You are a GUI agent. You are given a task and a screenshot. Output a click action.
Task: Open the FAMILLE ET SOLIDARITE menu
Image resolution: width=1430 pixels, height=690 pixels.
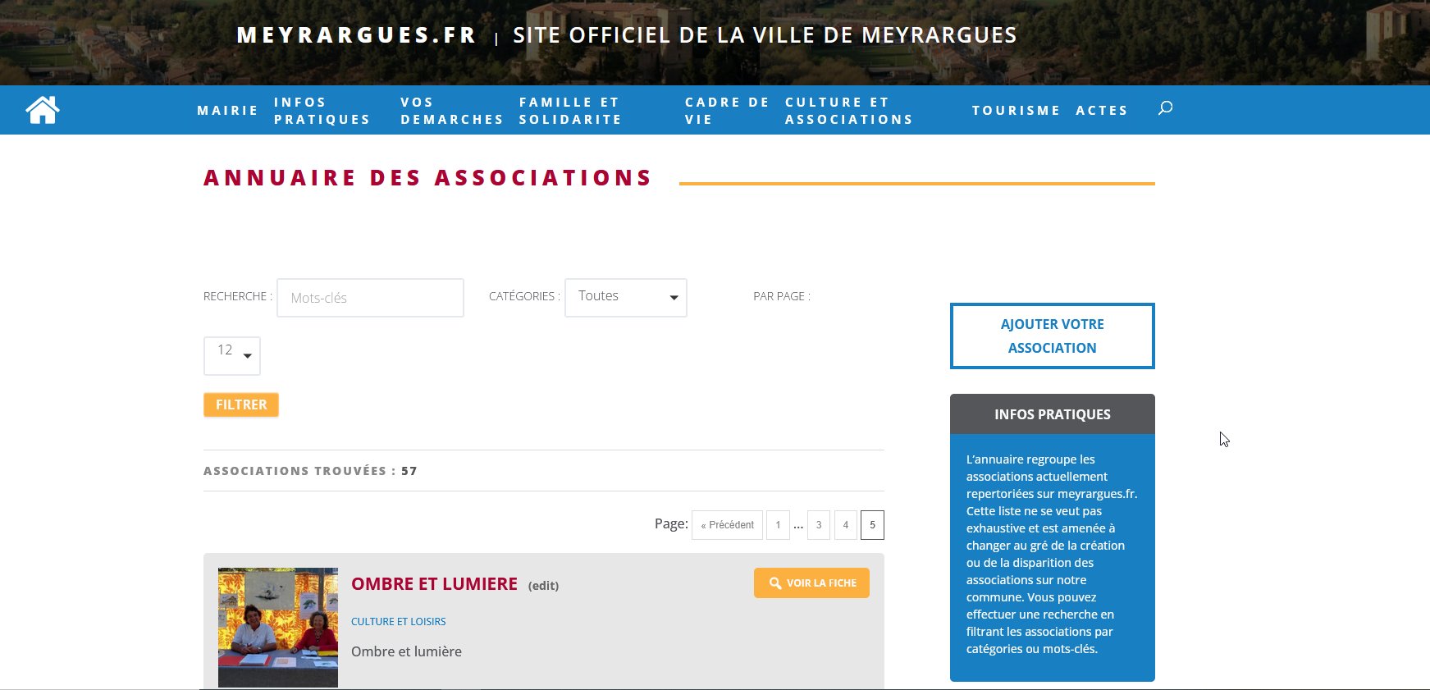[x=570, y=111]
